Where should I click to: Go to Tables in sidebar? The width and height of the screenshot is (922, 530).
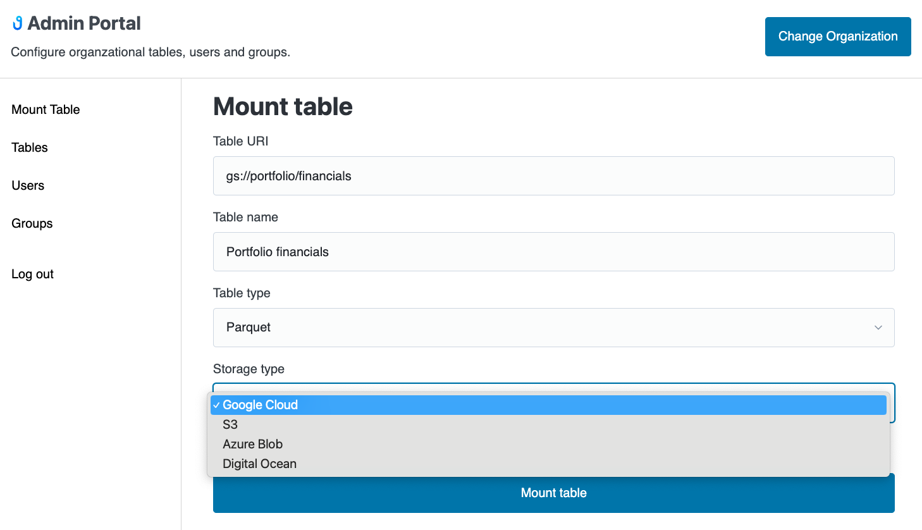30,147
